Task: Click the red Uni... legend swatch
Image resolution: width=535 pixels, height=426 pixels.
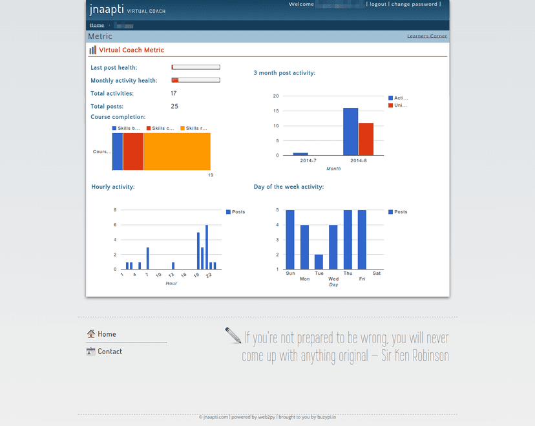Action: 391,105
